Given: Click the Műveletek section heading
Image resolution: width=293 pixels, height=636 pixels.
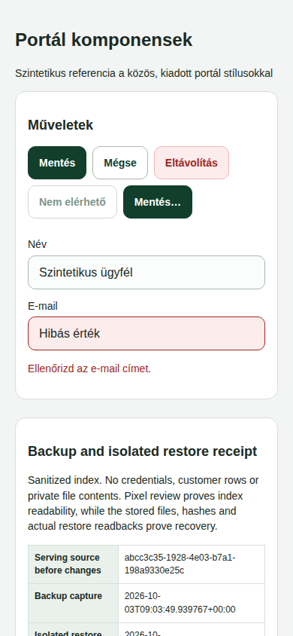Looking at the screenshot, I should pos(61,125).
